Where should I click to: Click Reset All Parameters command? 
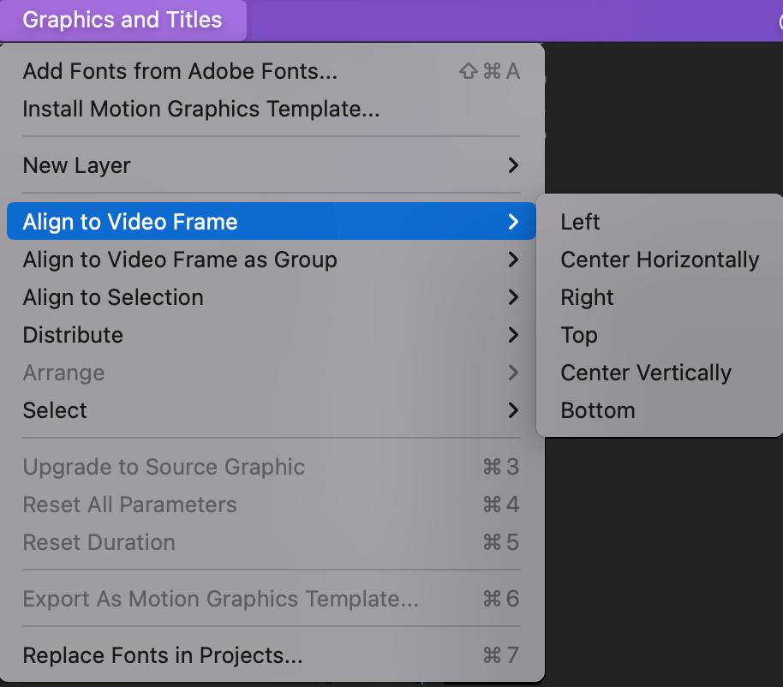tap(130, 505)
